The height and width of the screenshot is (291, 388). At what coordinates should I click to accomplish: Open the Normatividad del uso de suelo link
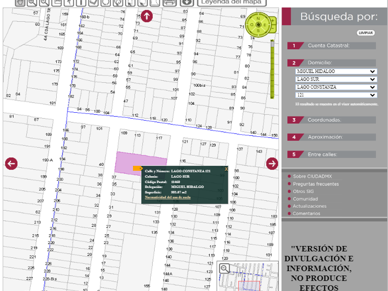point(168,197)
